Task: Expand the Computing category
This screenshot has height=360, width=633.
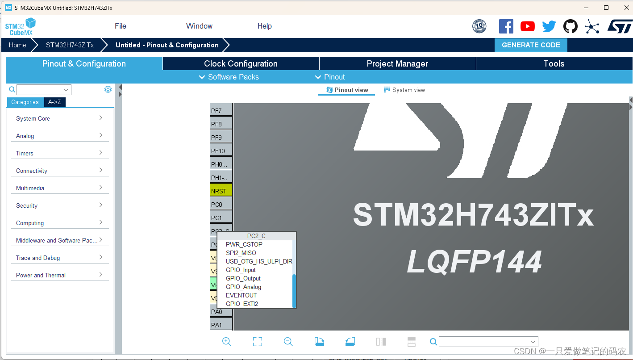Action: pyautogui.click(x=60, y=223)
